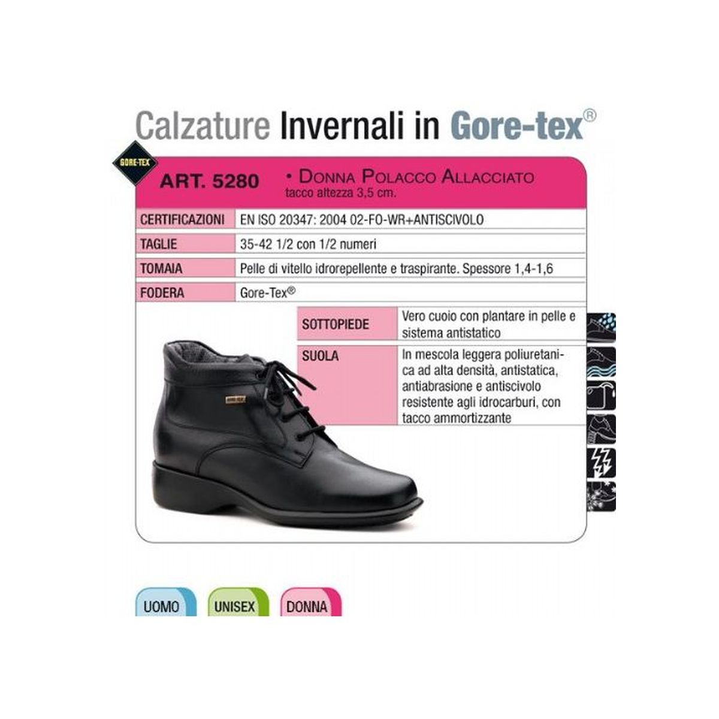The height and width of the screenshot is (719, 719).
Task: Click the oil can hydrocarbon-resistant icon
Action: (x=601, y=395)
